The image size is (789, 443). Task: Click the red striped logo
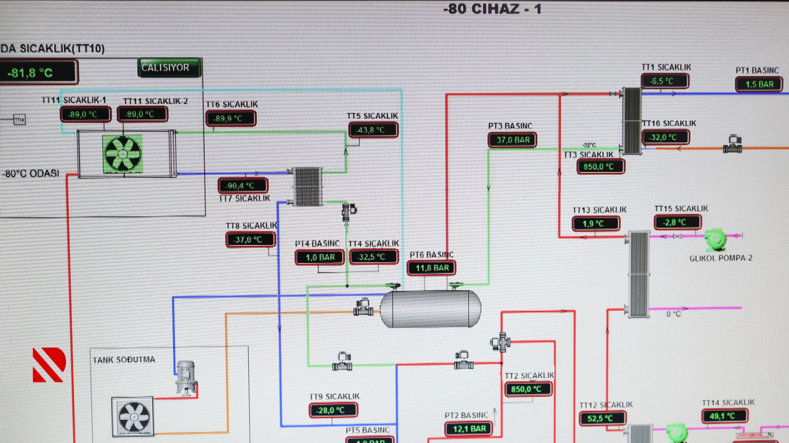(x=49, y=365)
